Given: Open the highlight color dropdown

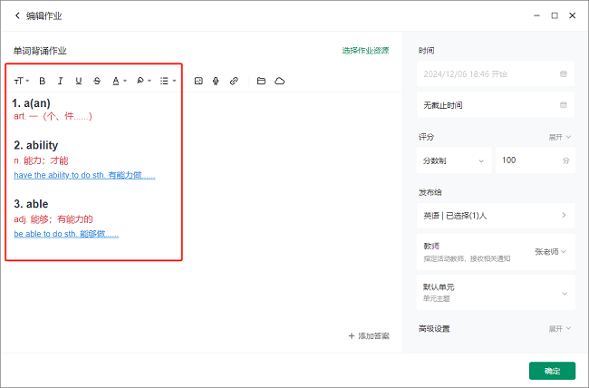Looking at the screenshot, I should pos(143,81).
